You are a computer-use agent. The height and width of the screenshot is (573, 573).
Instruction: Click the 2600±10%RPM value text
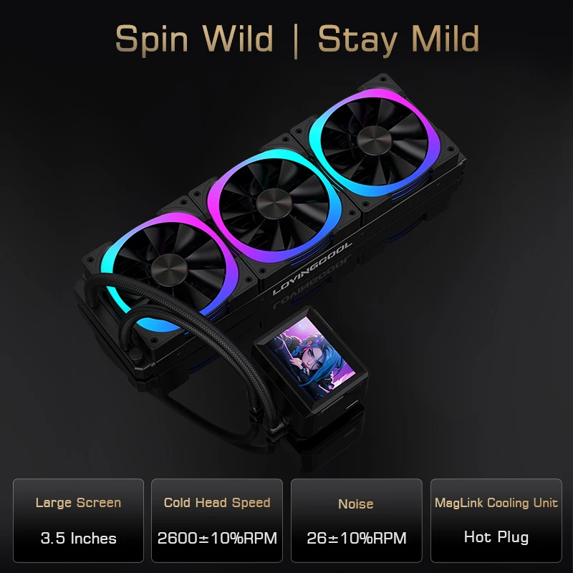217,538
